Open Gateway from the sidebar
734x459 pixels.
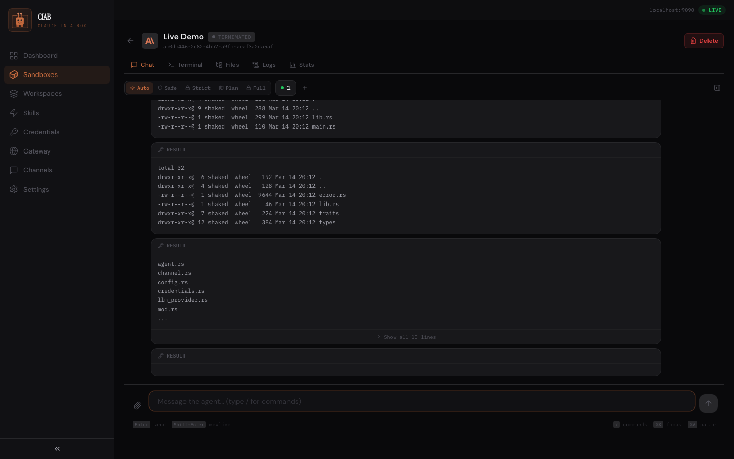click(37, 151)
